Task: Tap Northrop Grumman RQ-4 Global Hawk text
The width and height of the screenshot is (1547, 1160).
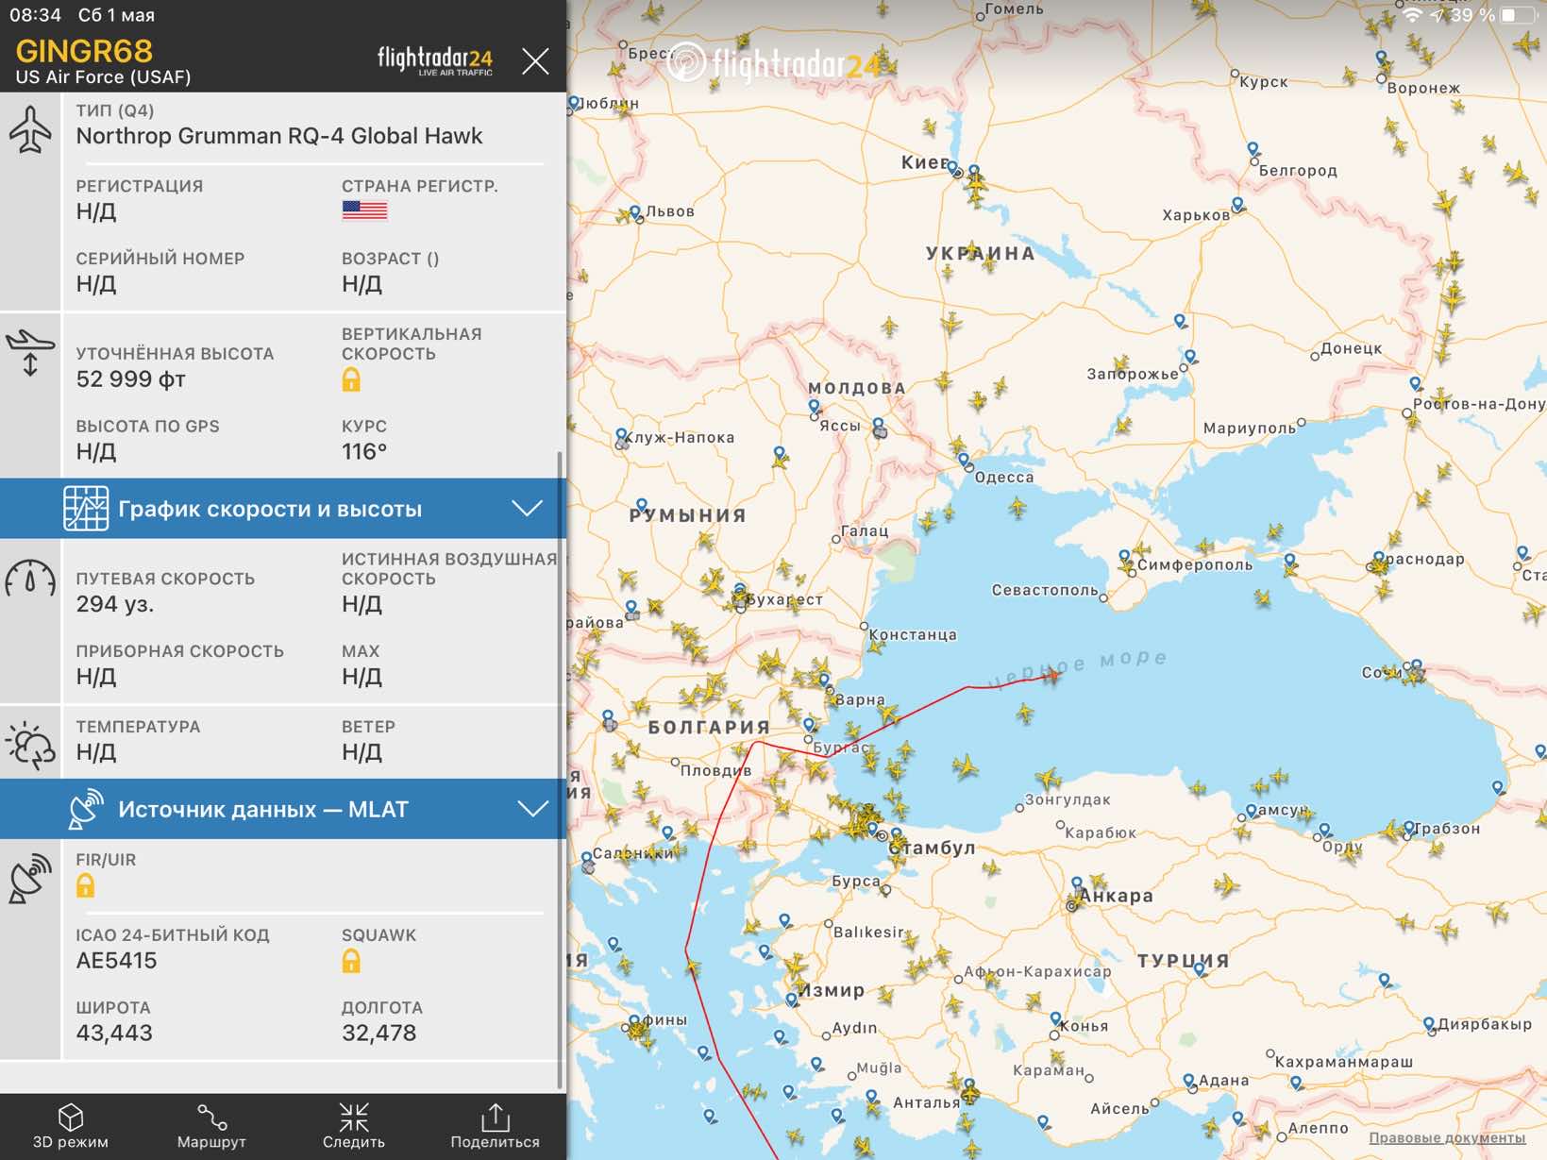Action: (x=279, y=136)
